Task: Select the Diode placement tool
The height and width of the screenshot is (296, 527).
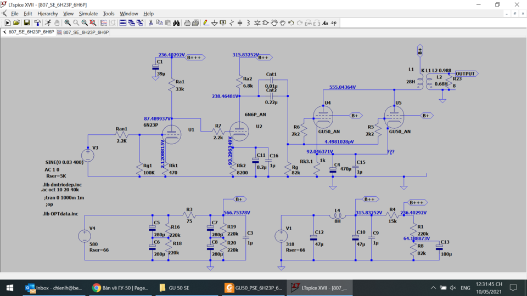Action: click(x=257, y=23)
